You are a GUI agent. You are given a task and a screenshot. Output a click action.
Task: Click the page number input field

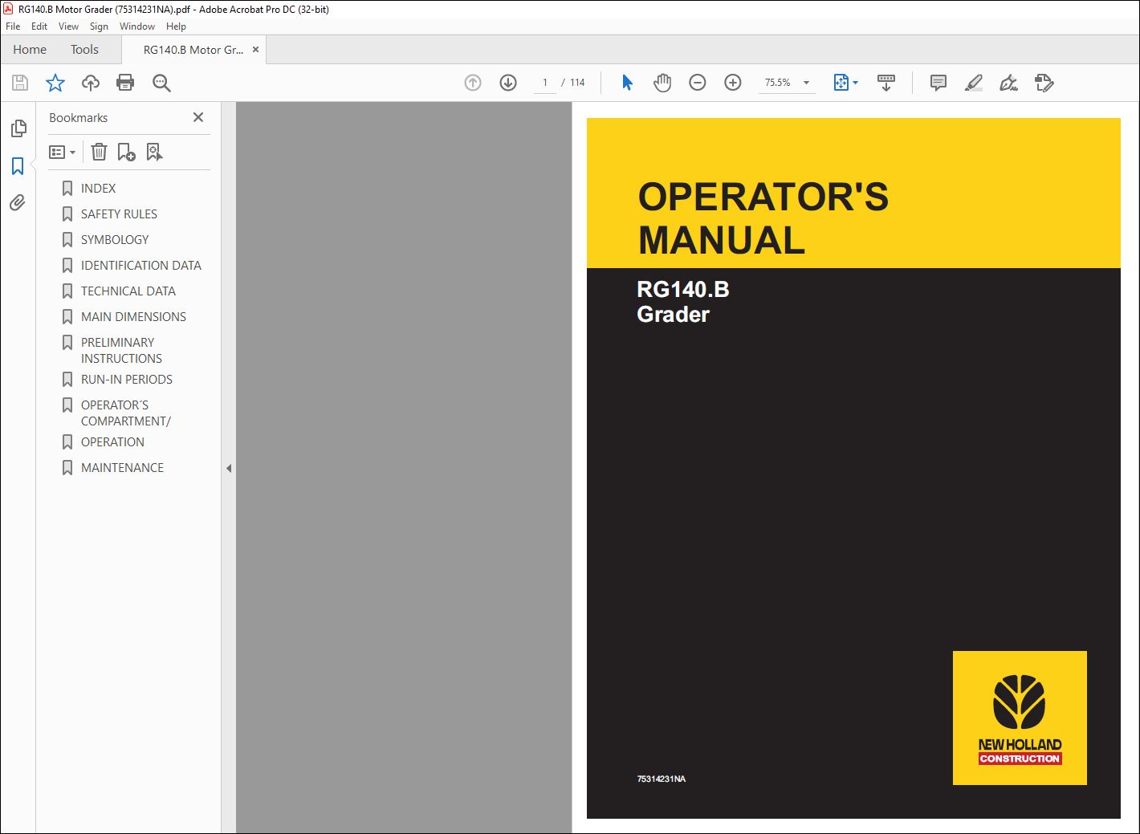click(x=545, y=83)
